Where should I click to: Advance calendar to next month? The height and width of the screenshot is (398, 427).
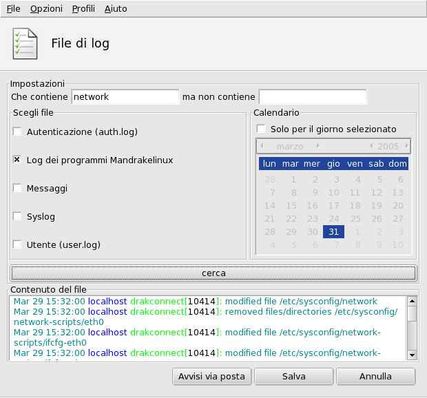tap(317, 146)
